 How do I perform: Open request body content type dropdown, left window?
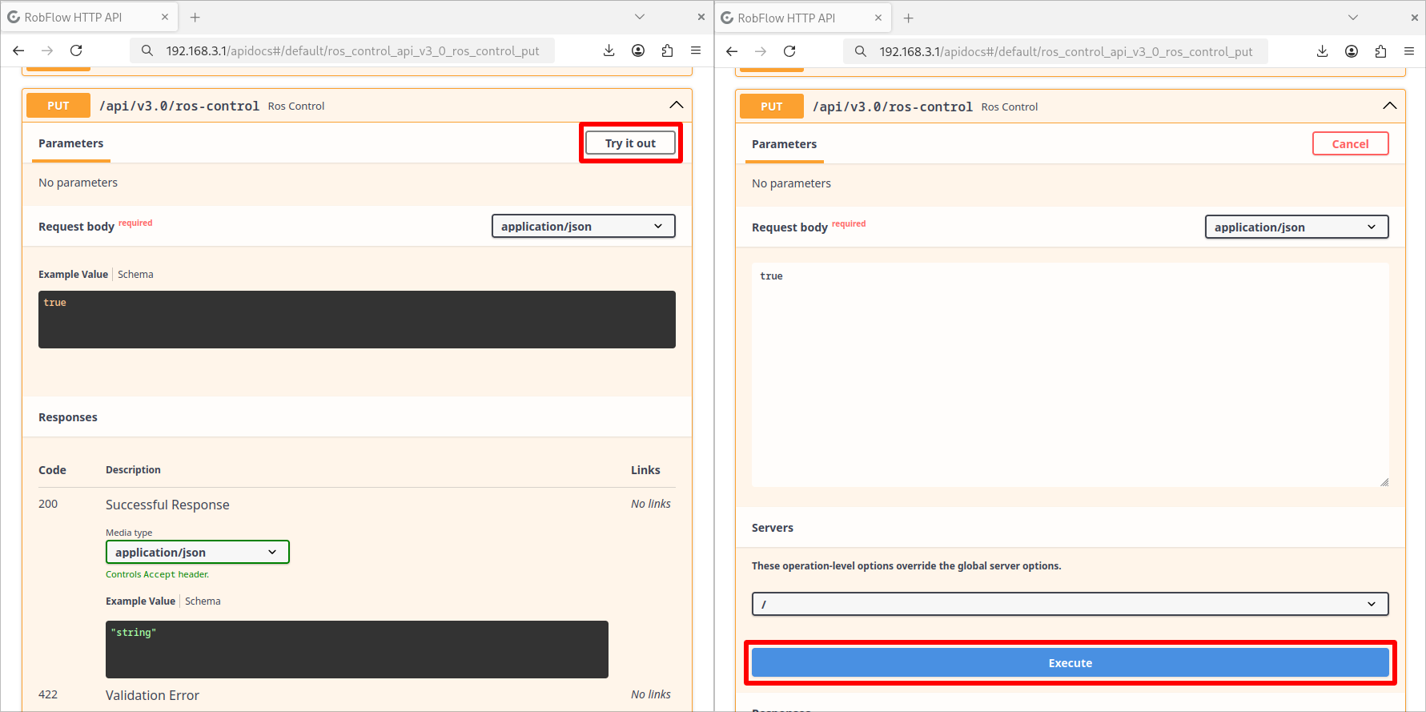pyautogui.click(x=583, y=227)
